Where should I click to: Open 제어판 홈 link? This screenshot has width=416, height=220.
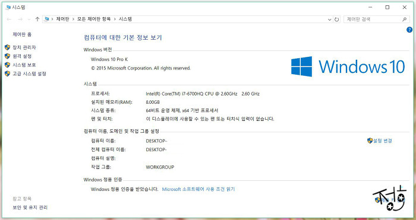point(22,34)
